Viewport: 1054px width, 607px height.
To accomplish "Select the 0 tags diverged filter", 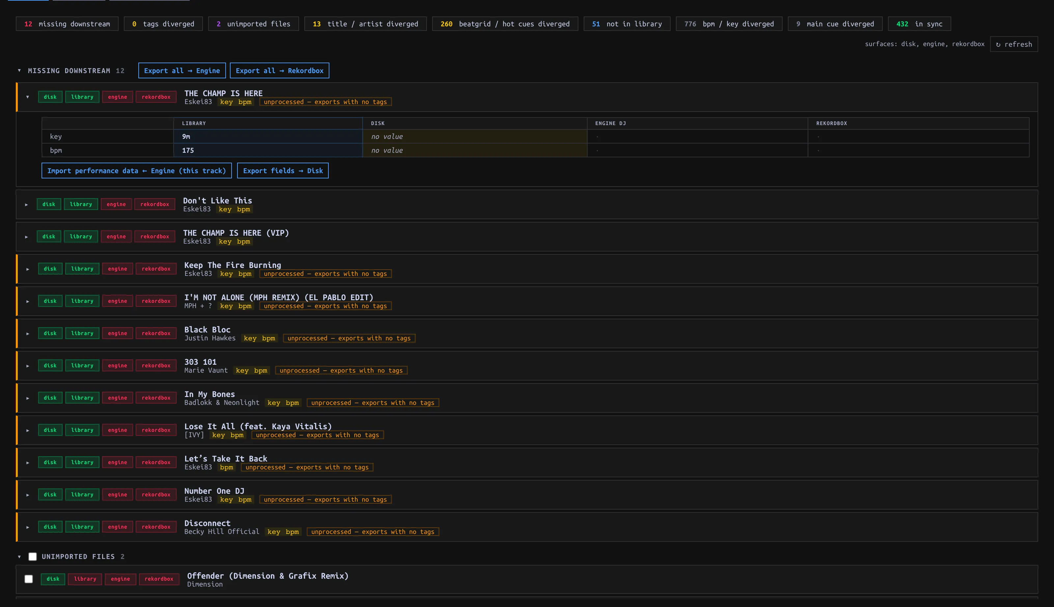I will (163, 24).
